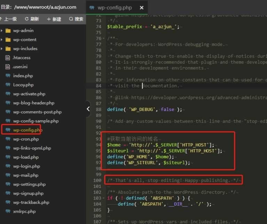Click the search magnifier icon
Viewport: 267px width, 224px height.
71,19
